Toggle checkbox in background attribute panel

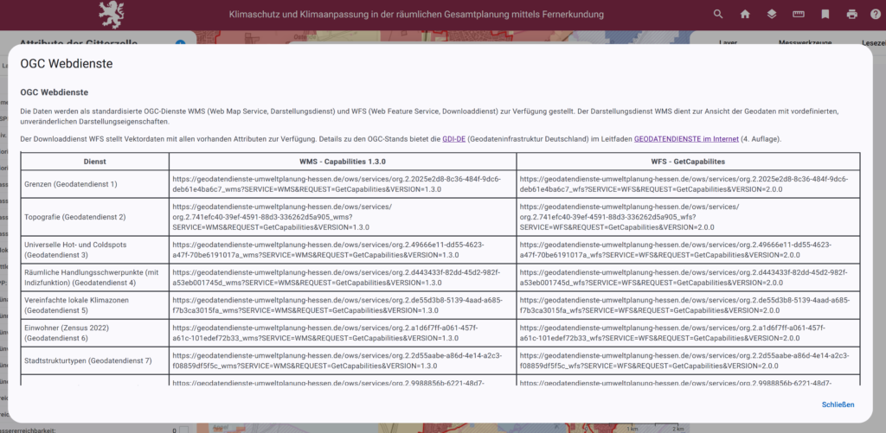(x=183, y=430)
